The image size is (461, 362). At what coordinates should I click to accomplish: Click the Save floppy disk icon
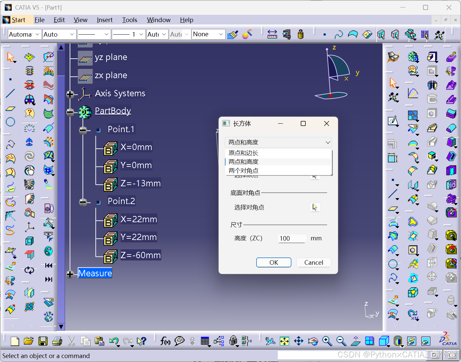[x=43, y=341]
